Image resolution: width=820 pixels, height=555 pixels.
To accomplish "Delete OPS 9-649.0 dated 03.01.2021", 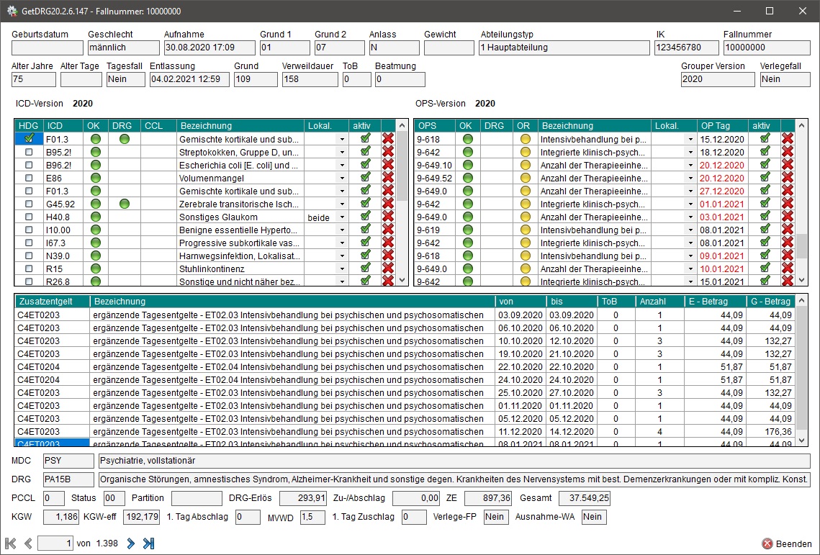I will point(787,217).
